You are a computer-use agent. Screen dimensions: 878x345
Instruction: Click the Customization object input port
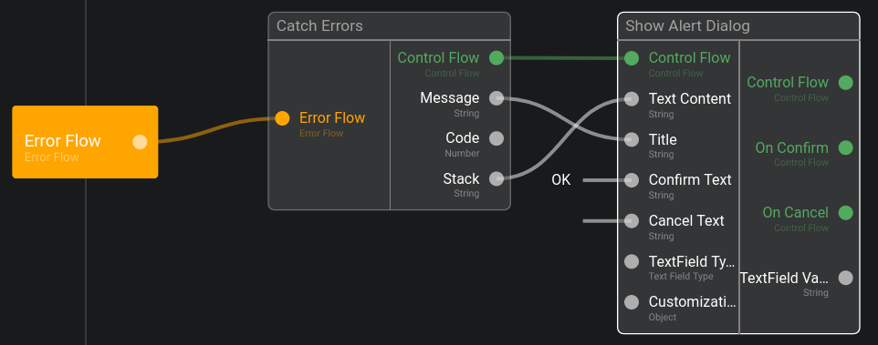632,302
